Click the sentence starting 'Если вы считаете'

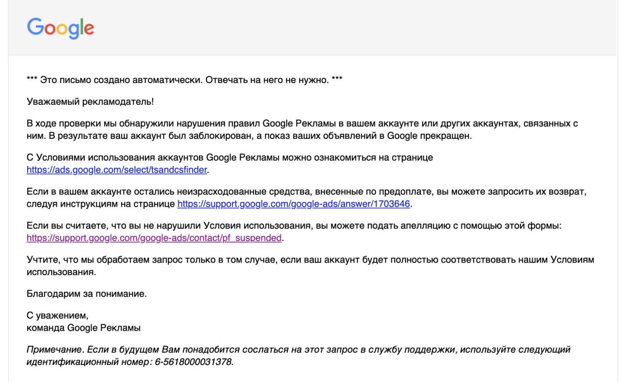(294, 226)
